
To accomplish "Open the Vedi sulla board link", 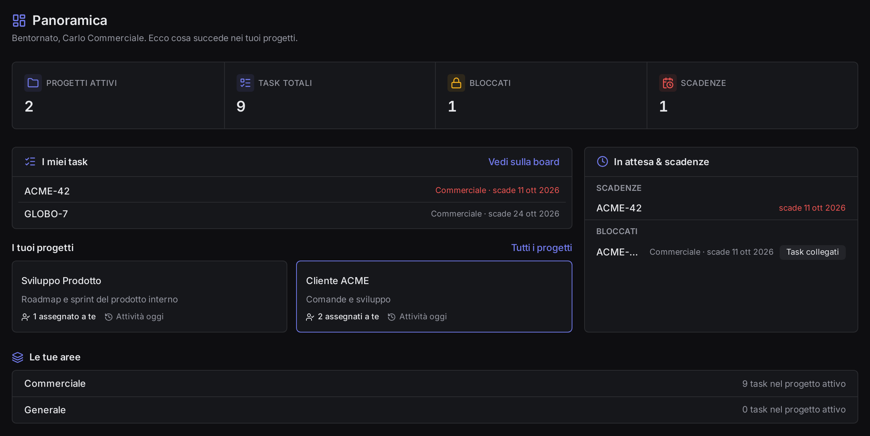I will point(524,162).
